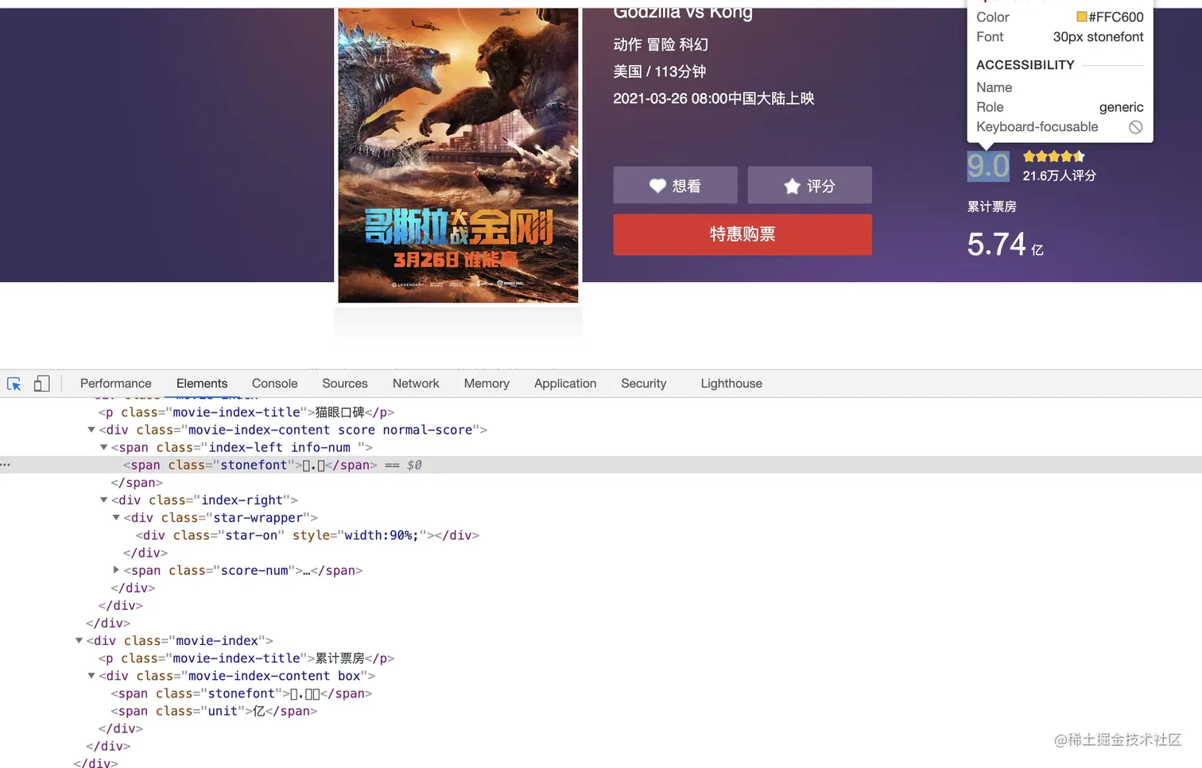Open the Lighthouse tab
Viewport: 1202px width, 768px height.
[731, 384]
